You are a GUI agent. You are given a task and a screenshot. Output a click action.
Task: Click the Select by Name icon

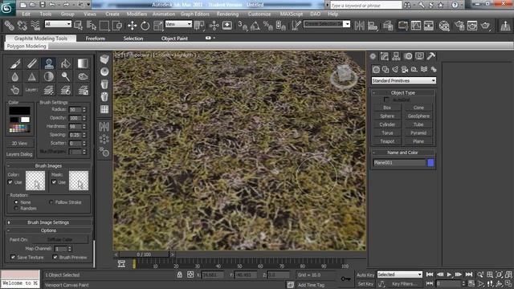(91, 26)
